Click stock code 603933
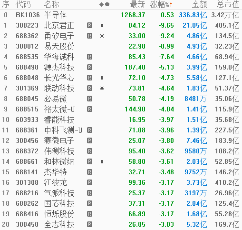 27,120
